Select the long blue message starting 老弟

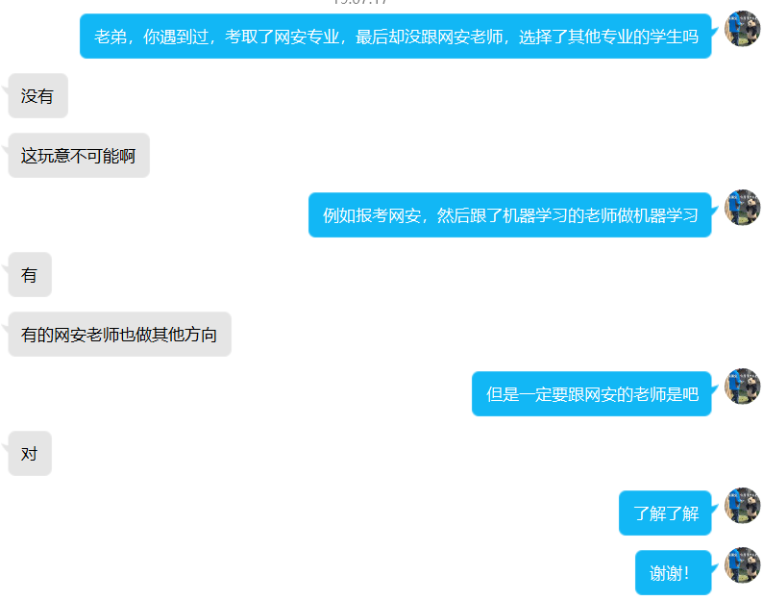click(396, 36)
